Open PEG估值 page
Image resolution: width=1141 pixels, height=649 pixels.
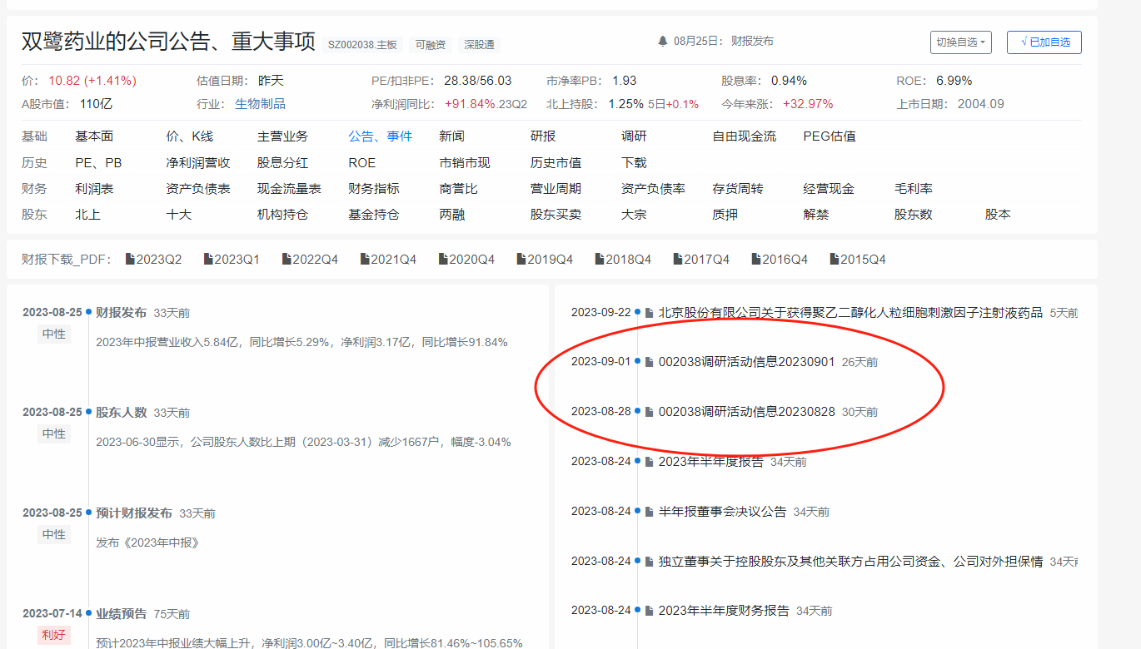pyautogui.click(x=830, y=136)
